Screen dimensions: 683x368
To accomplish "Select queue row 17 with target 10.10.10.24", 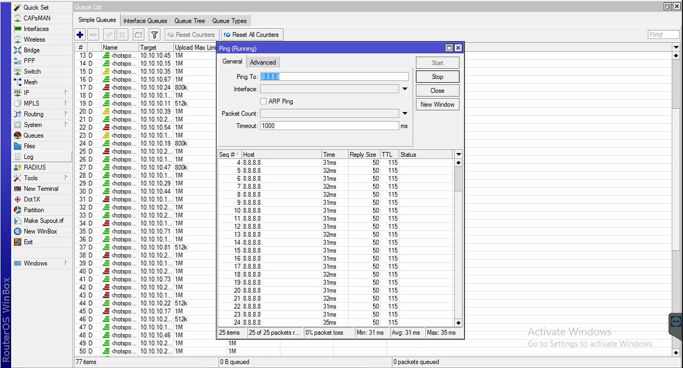I will [145, 87].
